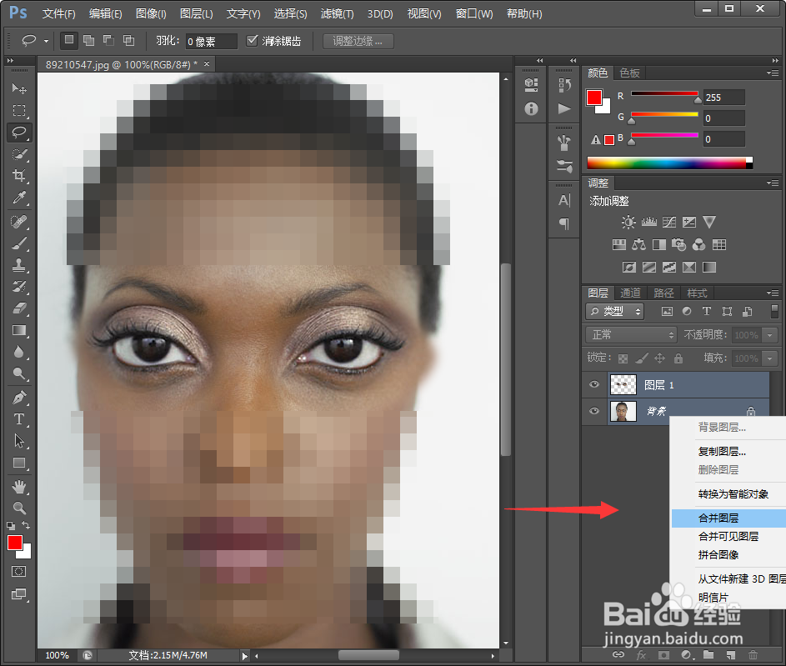Select the Pen tool
This screenshot has height=666, width=786.
[19, 398]
